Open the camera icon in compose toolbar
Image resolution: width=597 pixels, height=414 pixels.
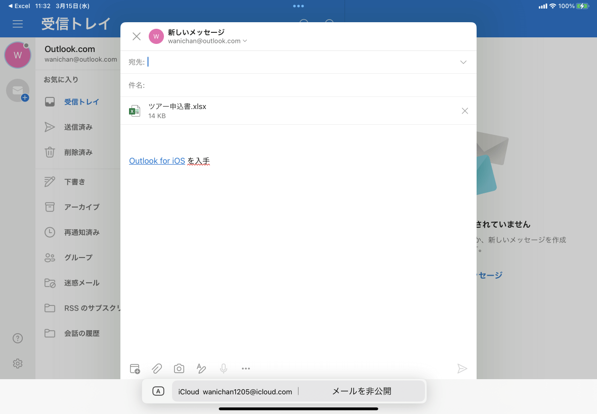coord(179,369)
